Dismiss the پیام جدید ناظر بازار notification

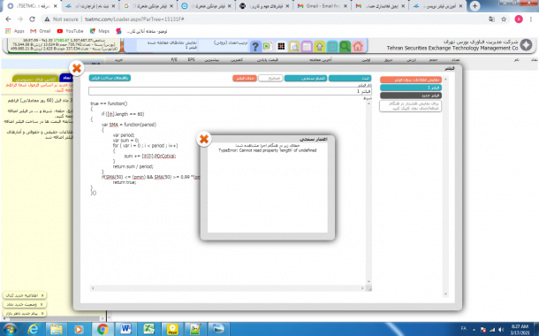[42, 313]
